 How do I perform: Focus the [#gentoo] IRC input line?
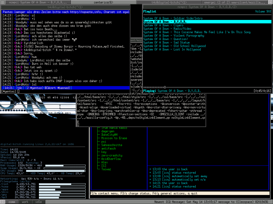click(x=66, y=91)
